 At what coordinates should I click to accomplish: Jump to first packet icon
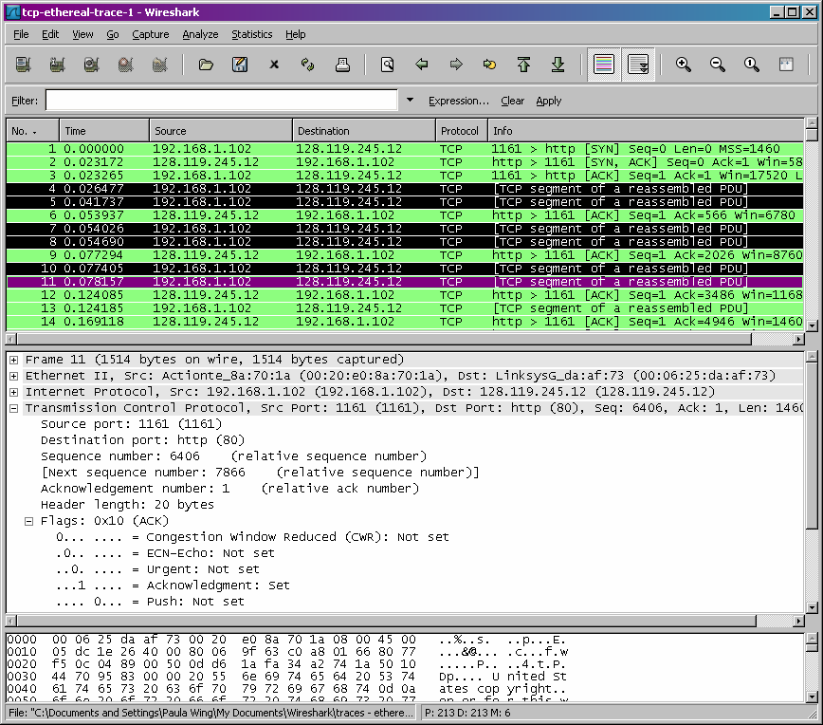point(523,65)
